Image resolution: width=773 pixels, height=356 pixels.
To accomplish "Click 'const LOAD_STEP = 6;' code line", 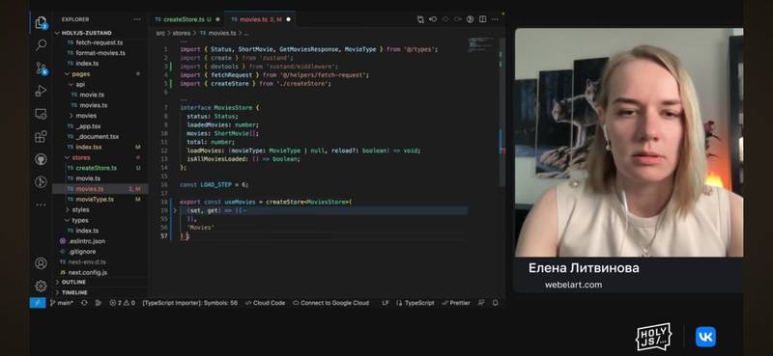I will pyautogui.click(x=214, y=184).
